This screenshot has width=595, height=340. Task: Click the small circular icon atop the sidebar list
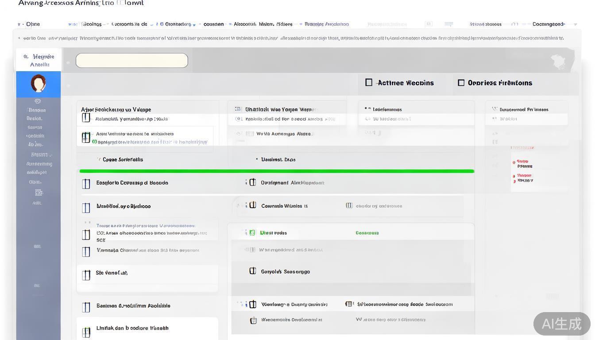click(38, 101)
